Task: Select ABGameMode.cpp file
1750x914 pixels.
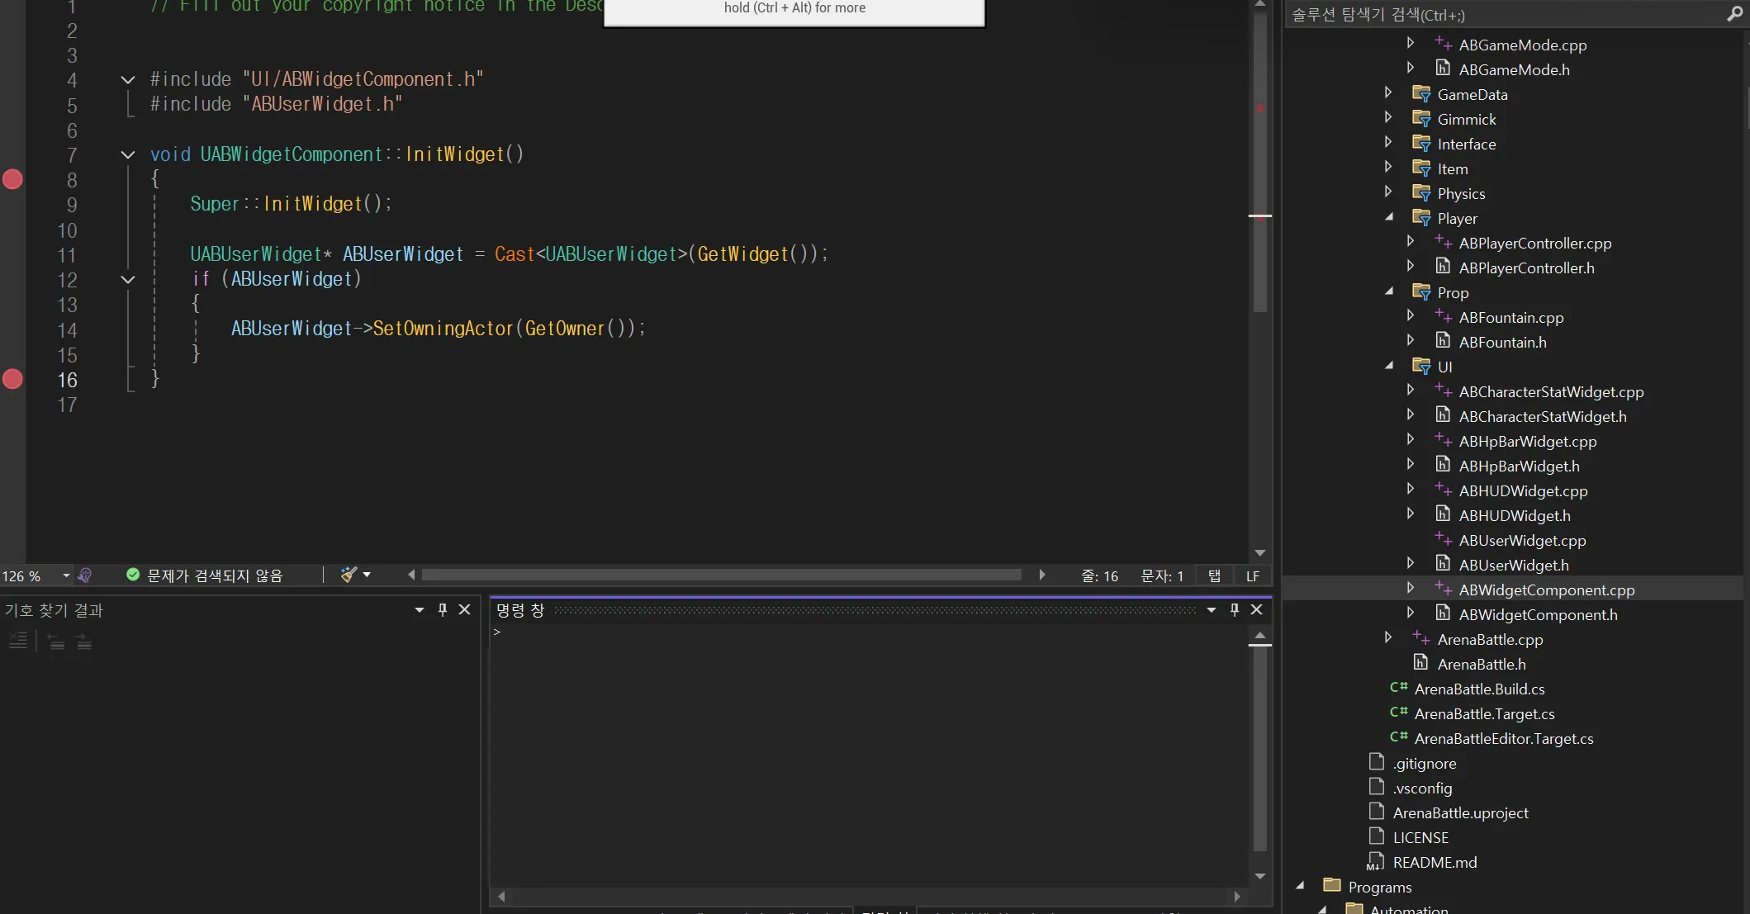Action: click(1522, 45)
